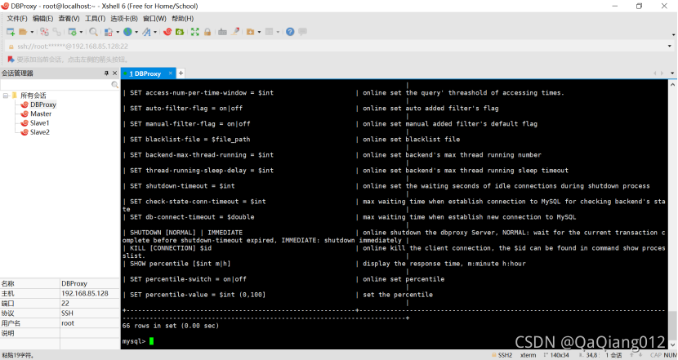This screenshot has height=360, width=678.
Task: Click the Highlight pen toolbar icon
Action: [235, 32]
